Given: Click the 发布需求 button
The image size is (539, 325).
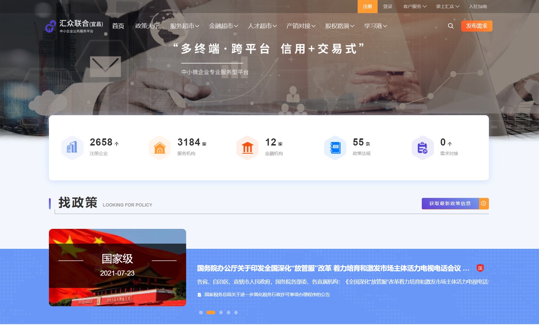Looking at the screenshot, I should coord(476,26).
